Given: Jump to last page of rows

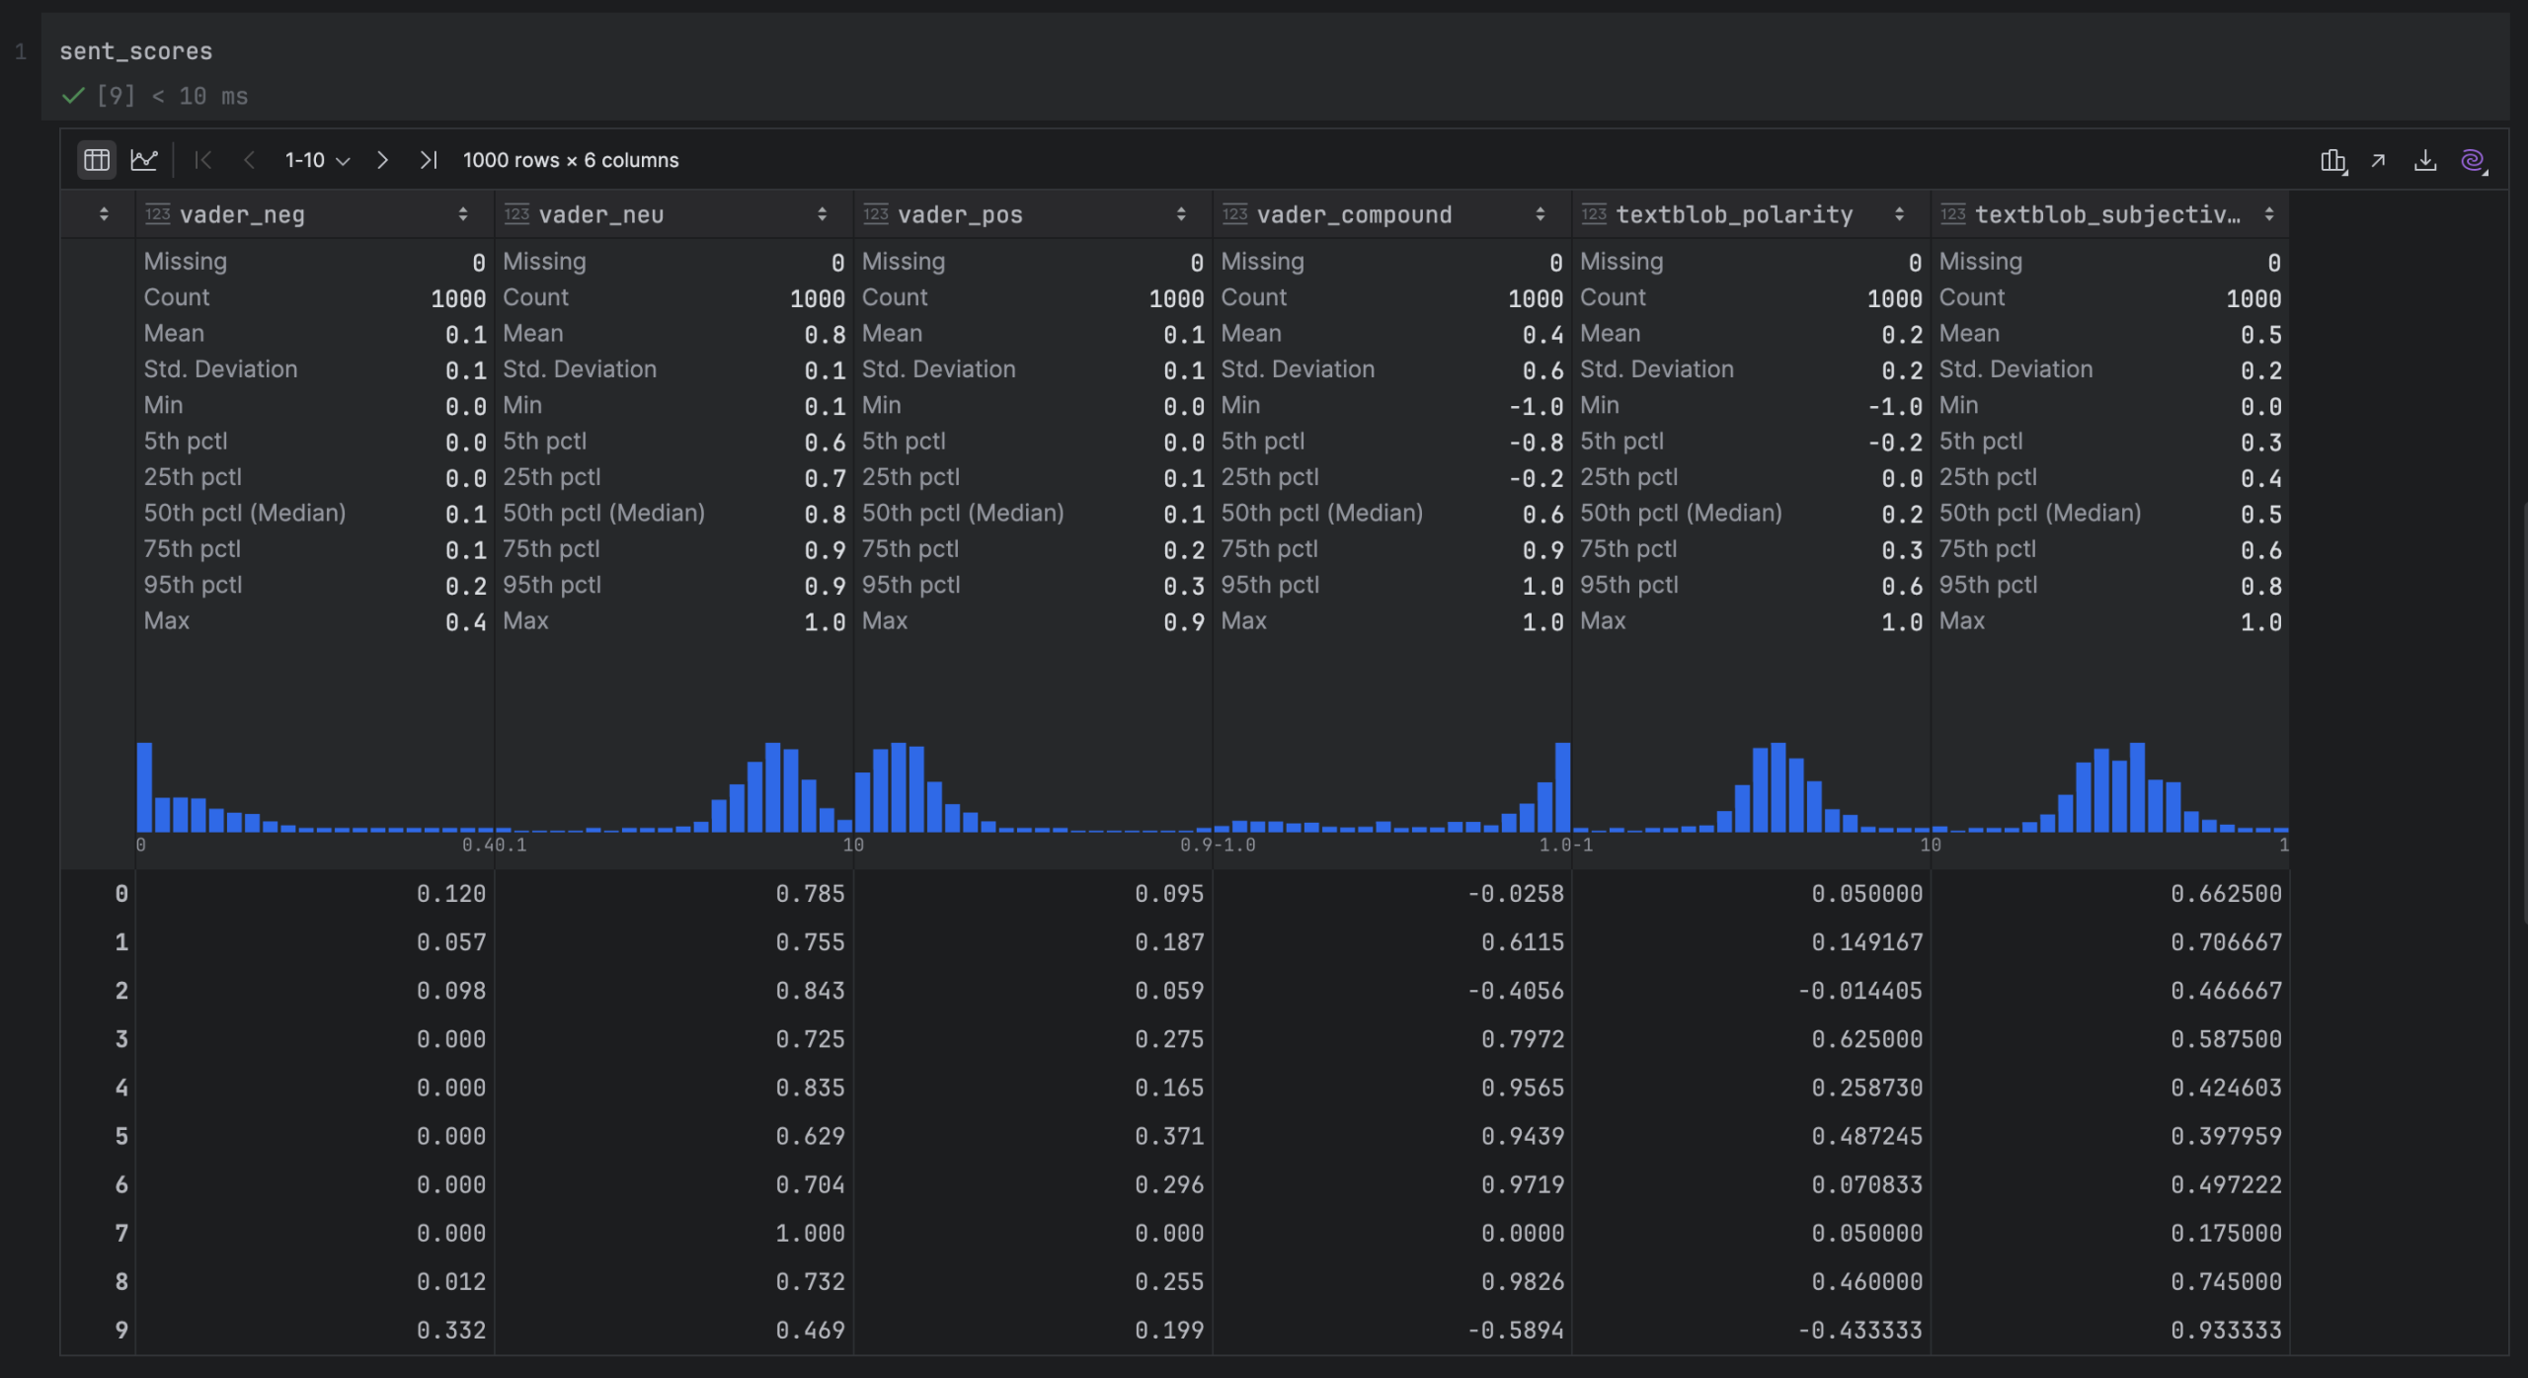Looking at the screenshot, I should [428, 160].
